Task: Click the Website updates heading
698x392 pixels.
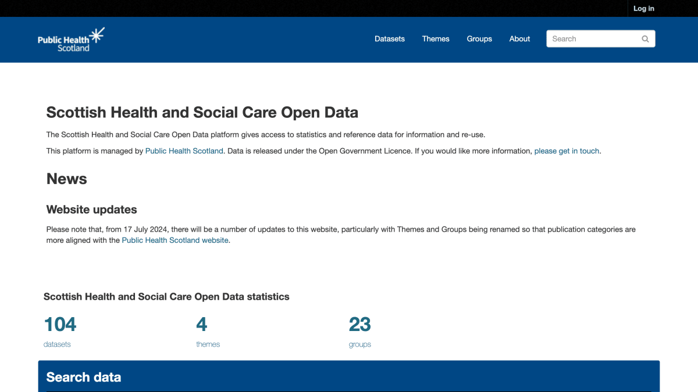Action: (x=92, y=210)
